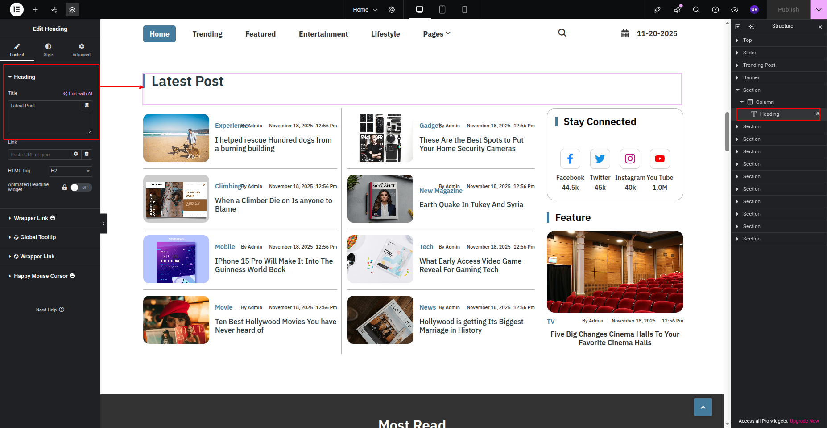Click the Edit with AI link
827x428 pixels.
pyautogui.click(x=78, y=94)
